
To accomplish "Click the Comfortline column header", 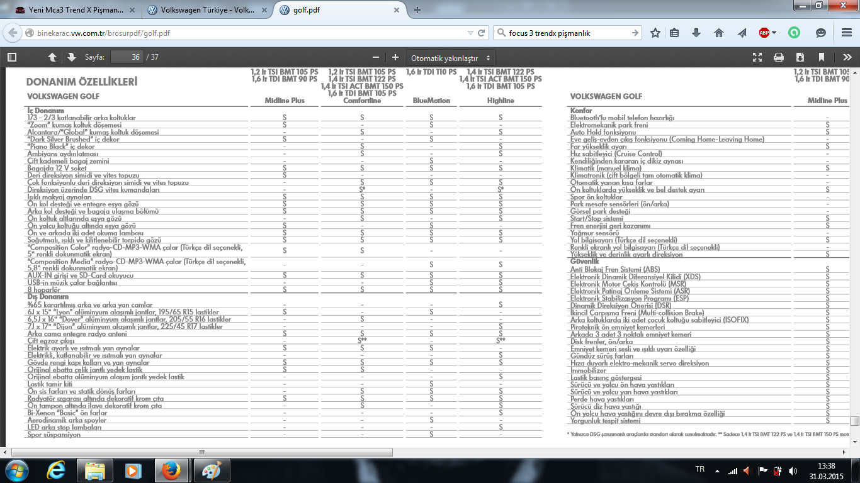I will [361, 101].
